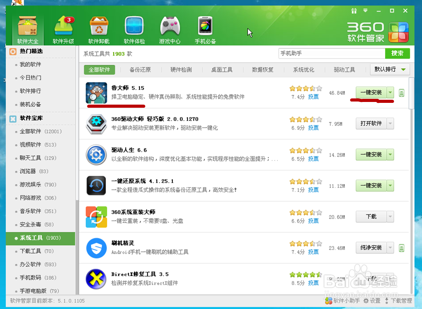This screenshot has width=422, height=309.
Task: Click 一键安装 for 一键还原系统
Action: click(371, 186)
